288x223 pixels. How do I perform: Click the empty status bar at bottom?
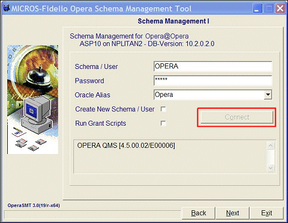[x=92, y=215]
